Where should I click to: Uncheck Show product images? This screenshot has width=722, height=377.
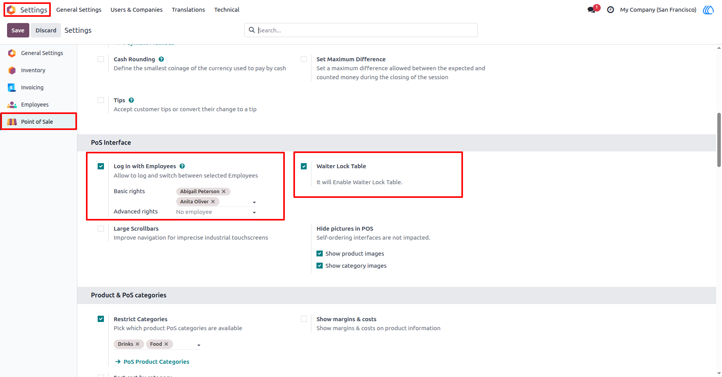[320, 254]
